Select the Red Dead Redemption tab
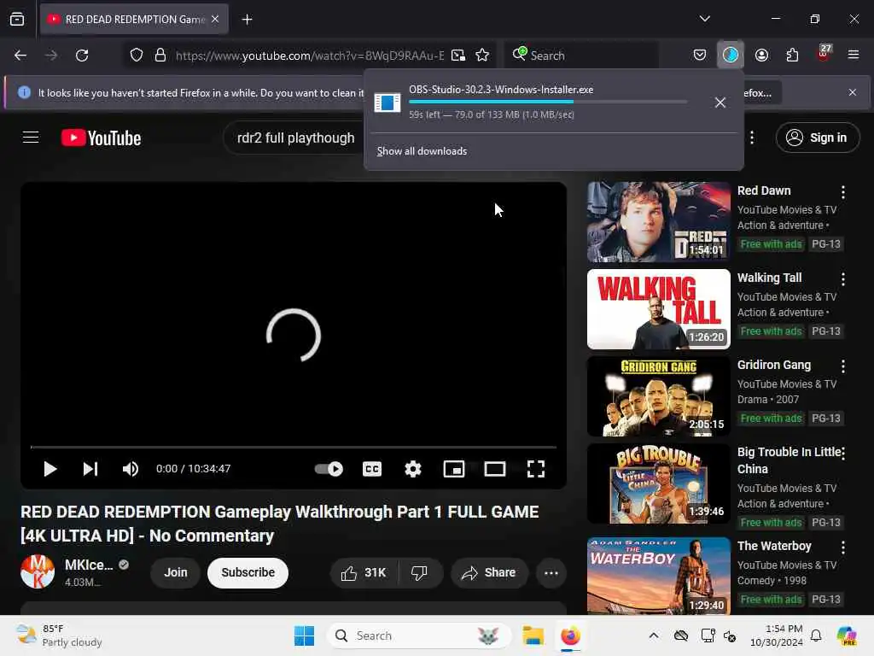Screen dimensions: 874x656 click(134, 20)
